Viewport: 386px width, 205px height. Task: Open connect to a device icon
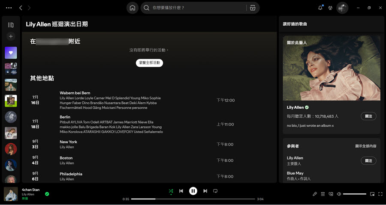coord(331,194)
